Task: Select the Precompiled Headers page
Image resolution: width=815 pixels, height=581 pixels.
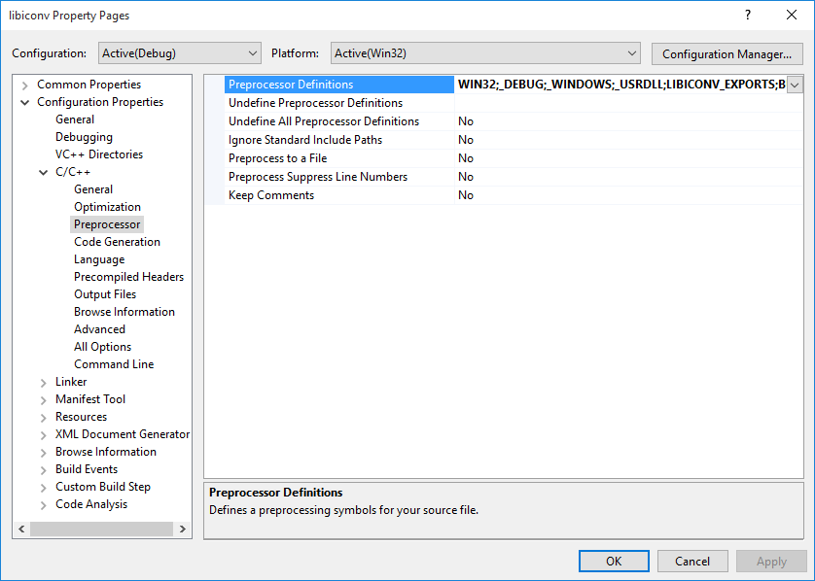Action: [x=128, y=277]
